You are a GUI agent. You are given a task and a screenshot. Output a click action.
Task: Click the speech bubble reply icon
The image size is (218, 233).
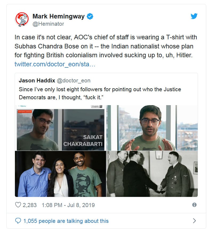pos(18,221)
